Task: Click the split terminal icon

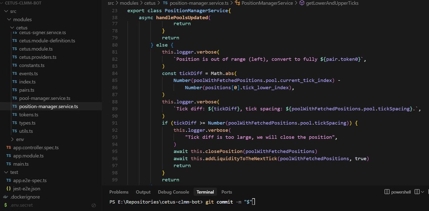Action: pos(417,192)
